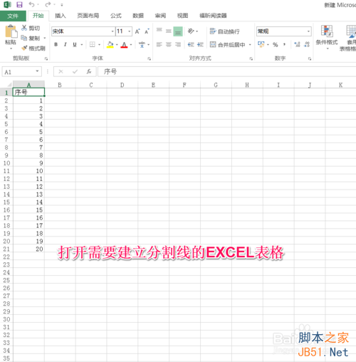Click the Save icon in quick access toolbar
This screenshot has width=356, height=362.
(x=19, y=4)
